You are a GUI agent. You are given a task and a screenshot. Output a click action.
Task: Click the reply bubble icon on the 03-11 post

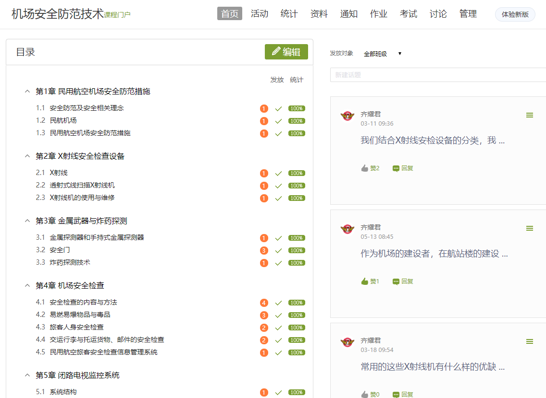click(x=396, y=168)
